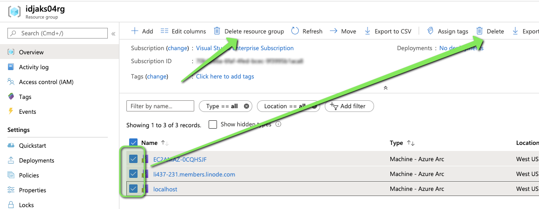Click the Policies document icon
The height and width of the screenshot is (209, 539).
(11, 175)
